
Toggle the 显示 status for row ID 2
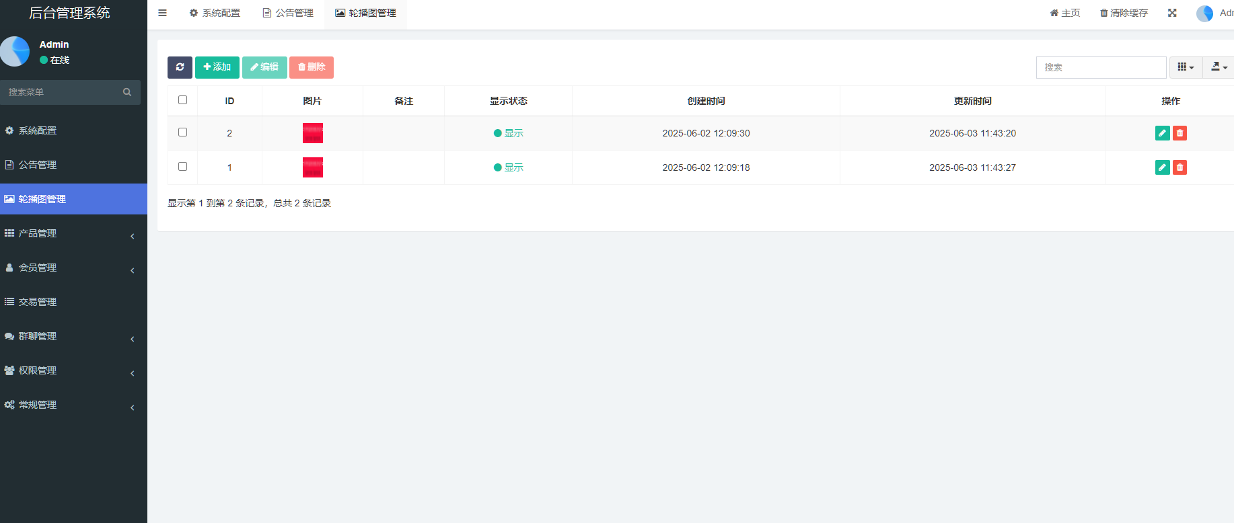click(509, 133)
